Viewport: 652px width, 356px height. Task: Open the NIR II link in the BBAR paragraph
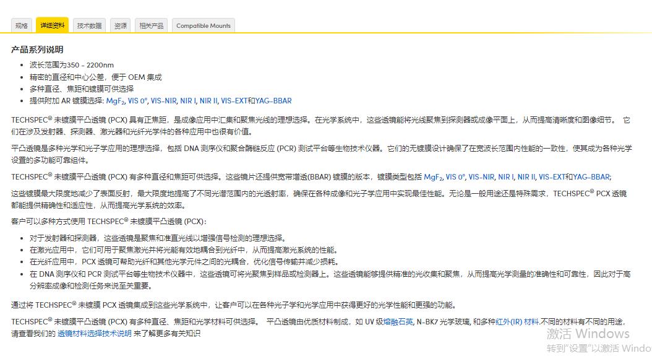526,177
